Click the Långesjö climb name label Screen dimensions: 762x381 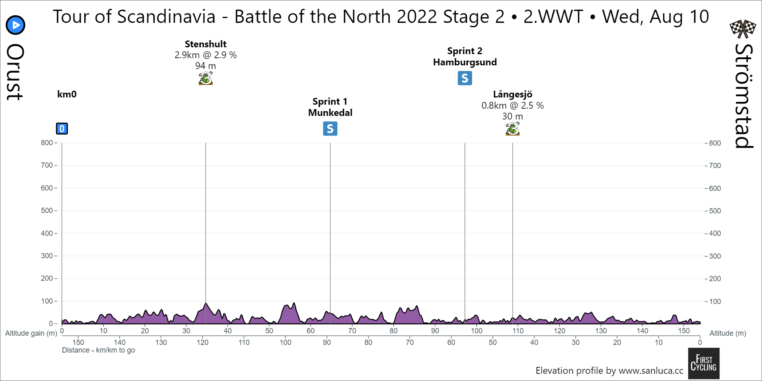pos(512,95)
